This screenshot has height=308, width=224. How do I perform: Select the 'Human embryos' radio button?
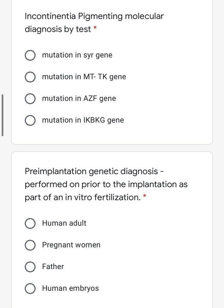(30, 289)
